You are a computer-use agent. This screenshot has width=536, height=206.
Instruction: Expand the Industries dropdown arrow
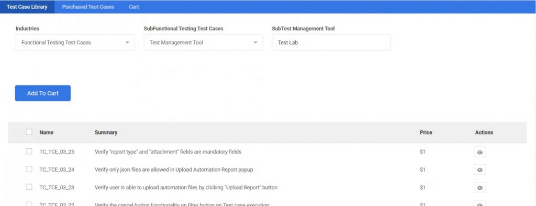click(127, 43)
